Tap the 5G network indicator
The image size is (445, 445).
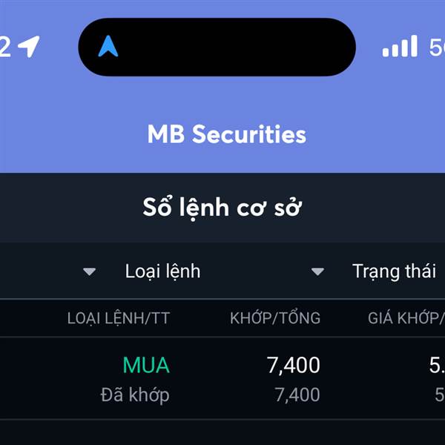point(436,47)
